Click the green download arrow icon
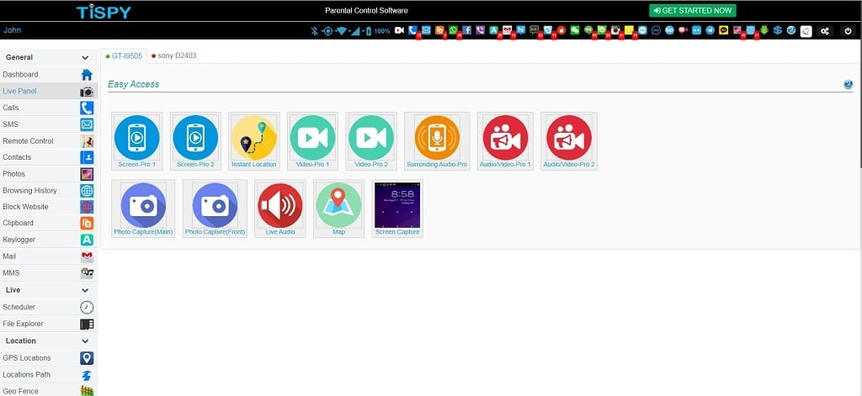The height and width of the screenshot is (396, 862). click(764, 30)
